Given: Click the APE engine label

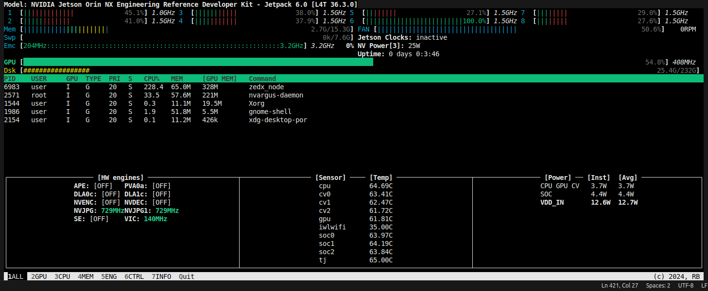Looking at the screenshot, I should pos(82,186).
